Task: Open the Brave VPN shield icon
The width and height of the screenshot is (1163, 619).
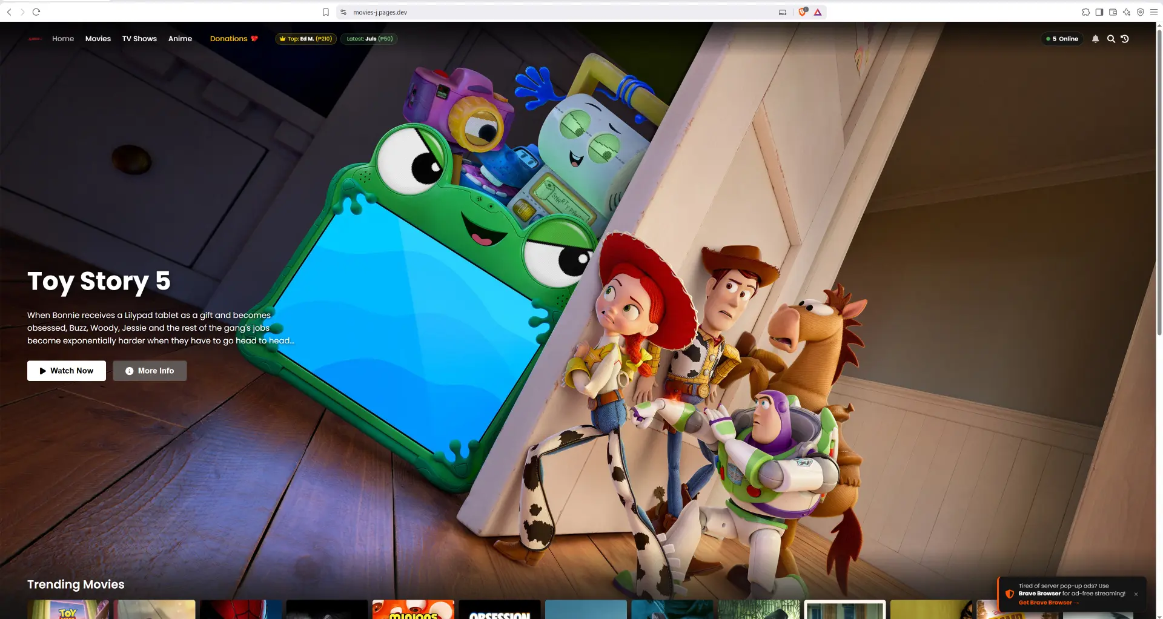Action: pos(1141,12)
